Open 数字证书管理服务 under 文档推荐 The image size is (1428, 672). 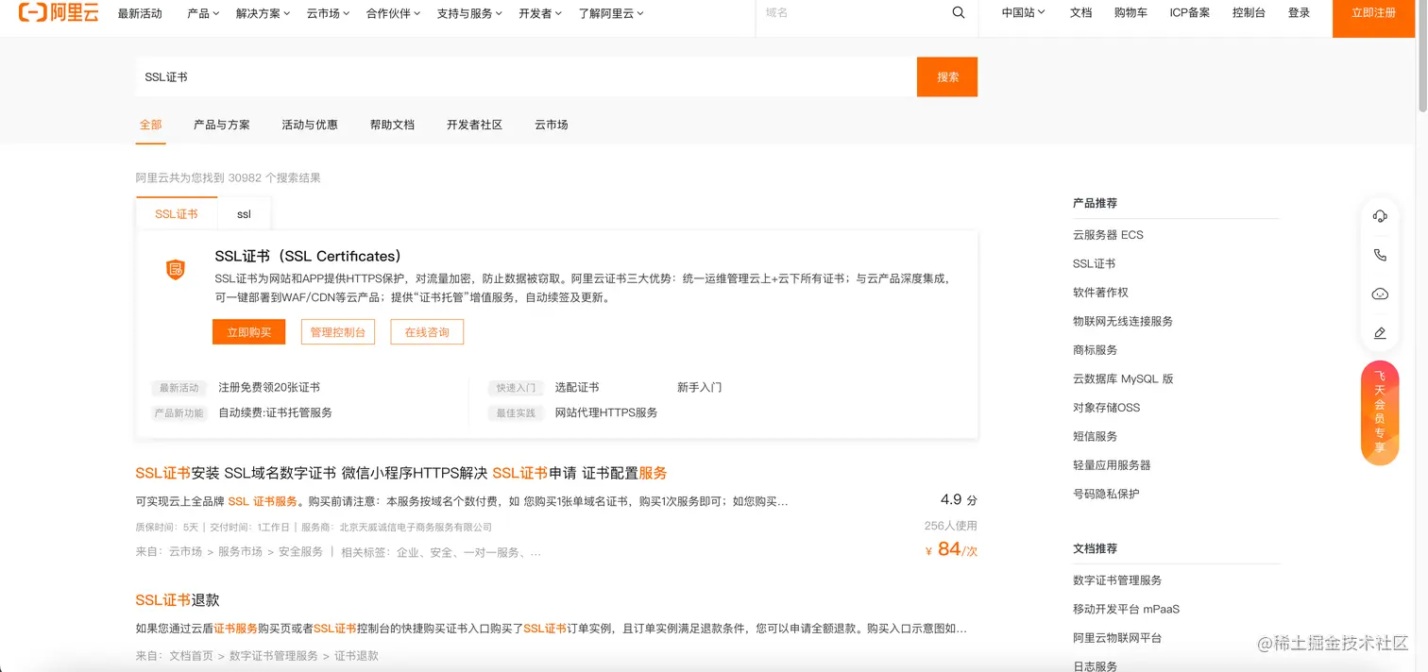pyautogui.click(x=1117, y=580)
